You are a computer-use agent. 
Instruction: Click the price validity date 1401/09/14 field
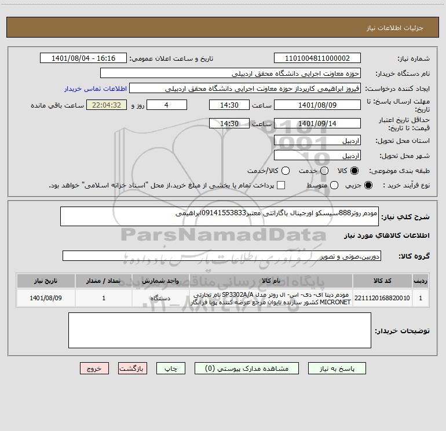(317, 123)
